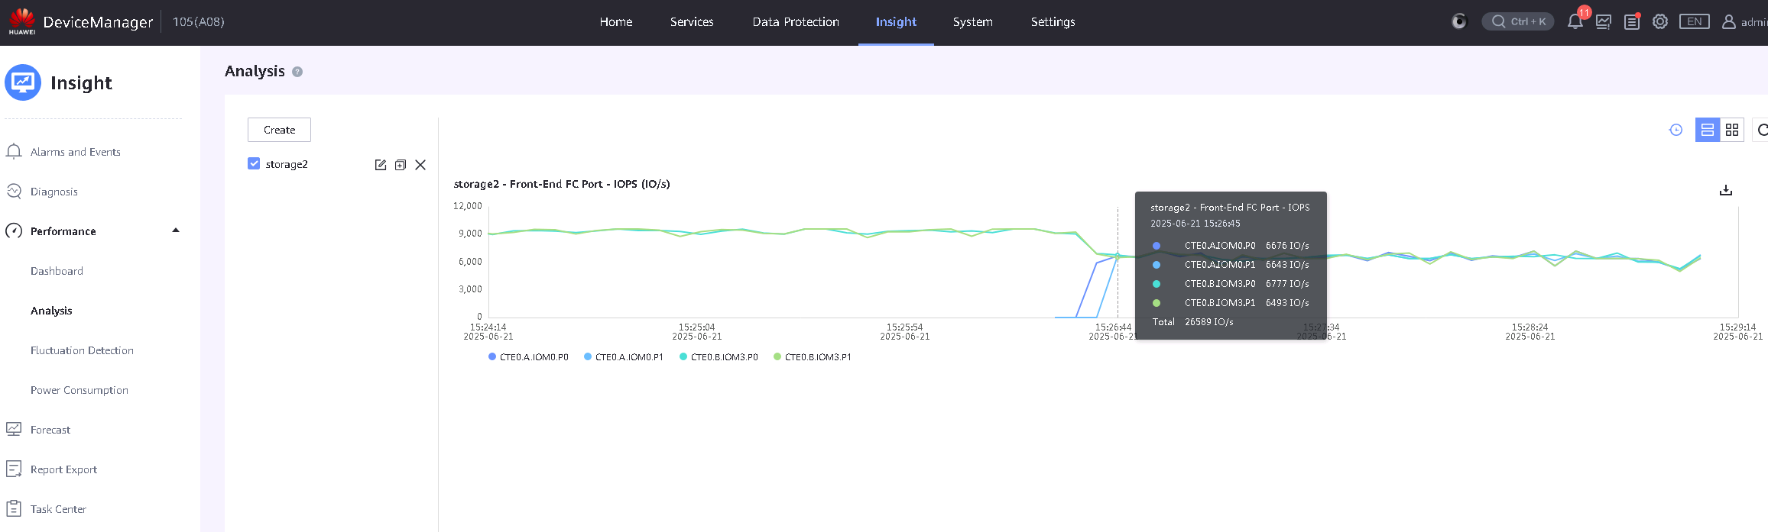The width and height of the screenshot is (1768, 532).
Task: Select Analysis in the Performance submenu
Action: 51,311
